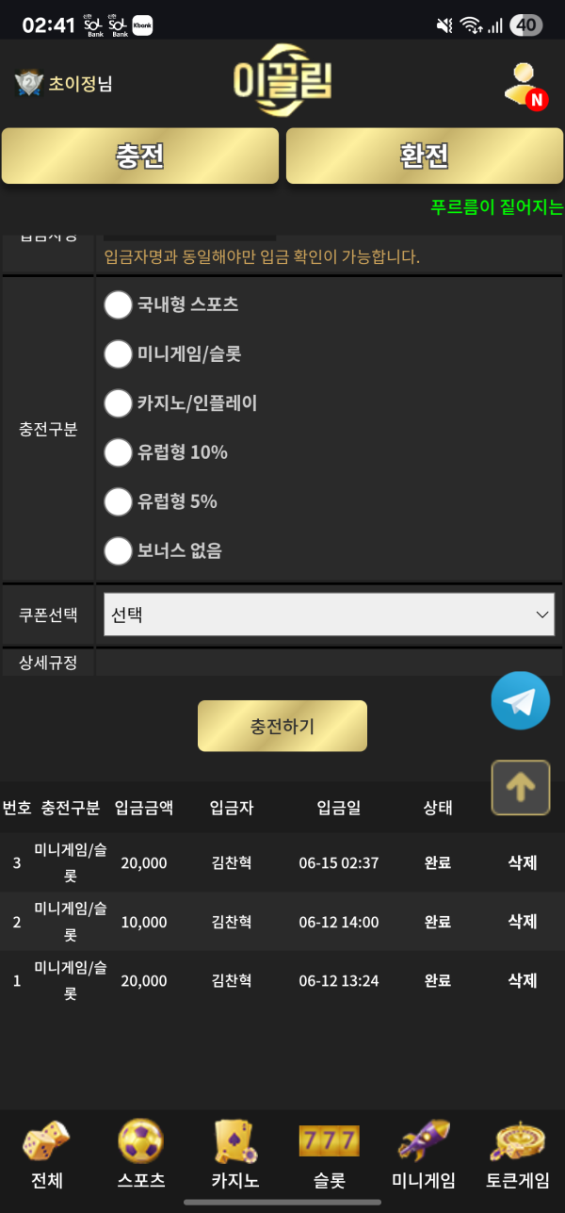Expand the 쿠폰선택 dropdown

coord(328,615)
